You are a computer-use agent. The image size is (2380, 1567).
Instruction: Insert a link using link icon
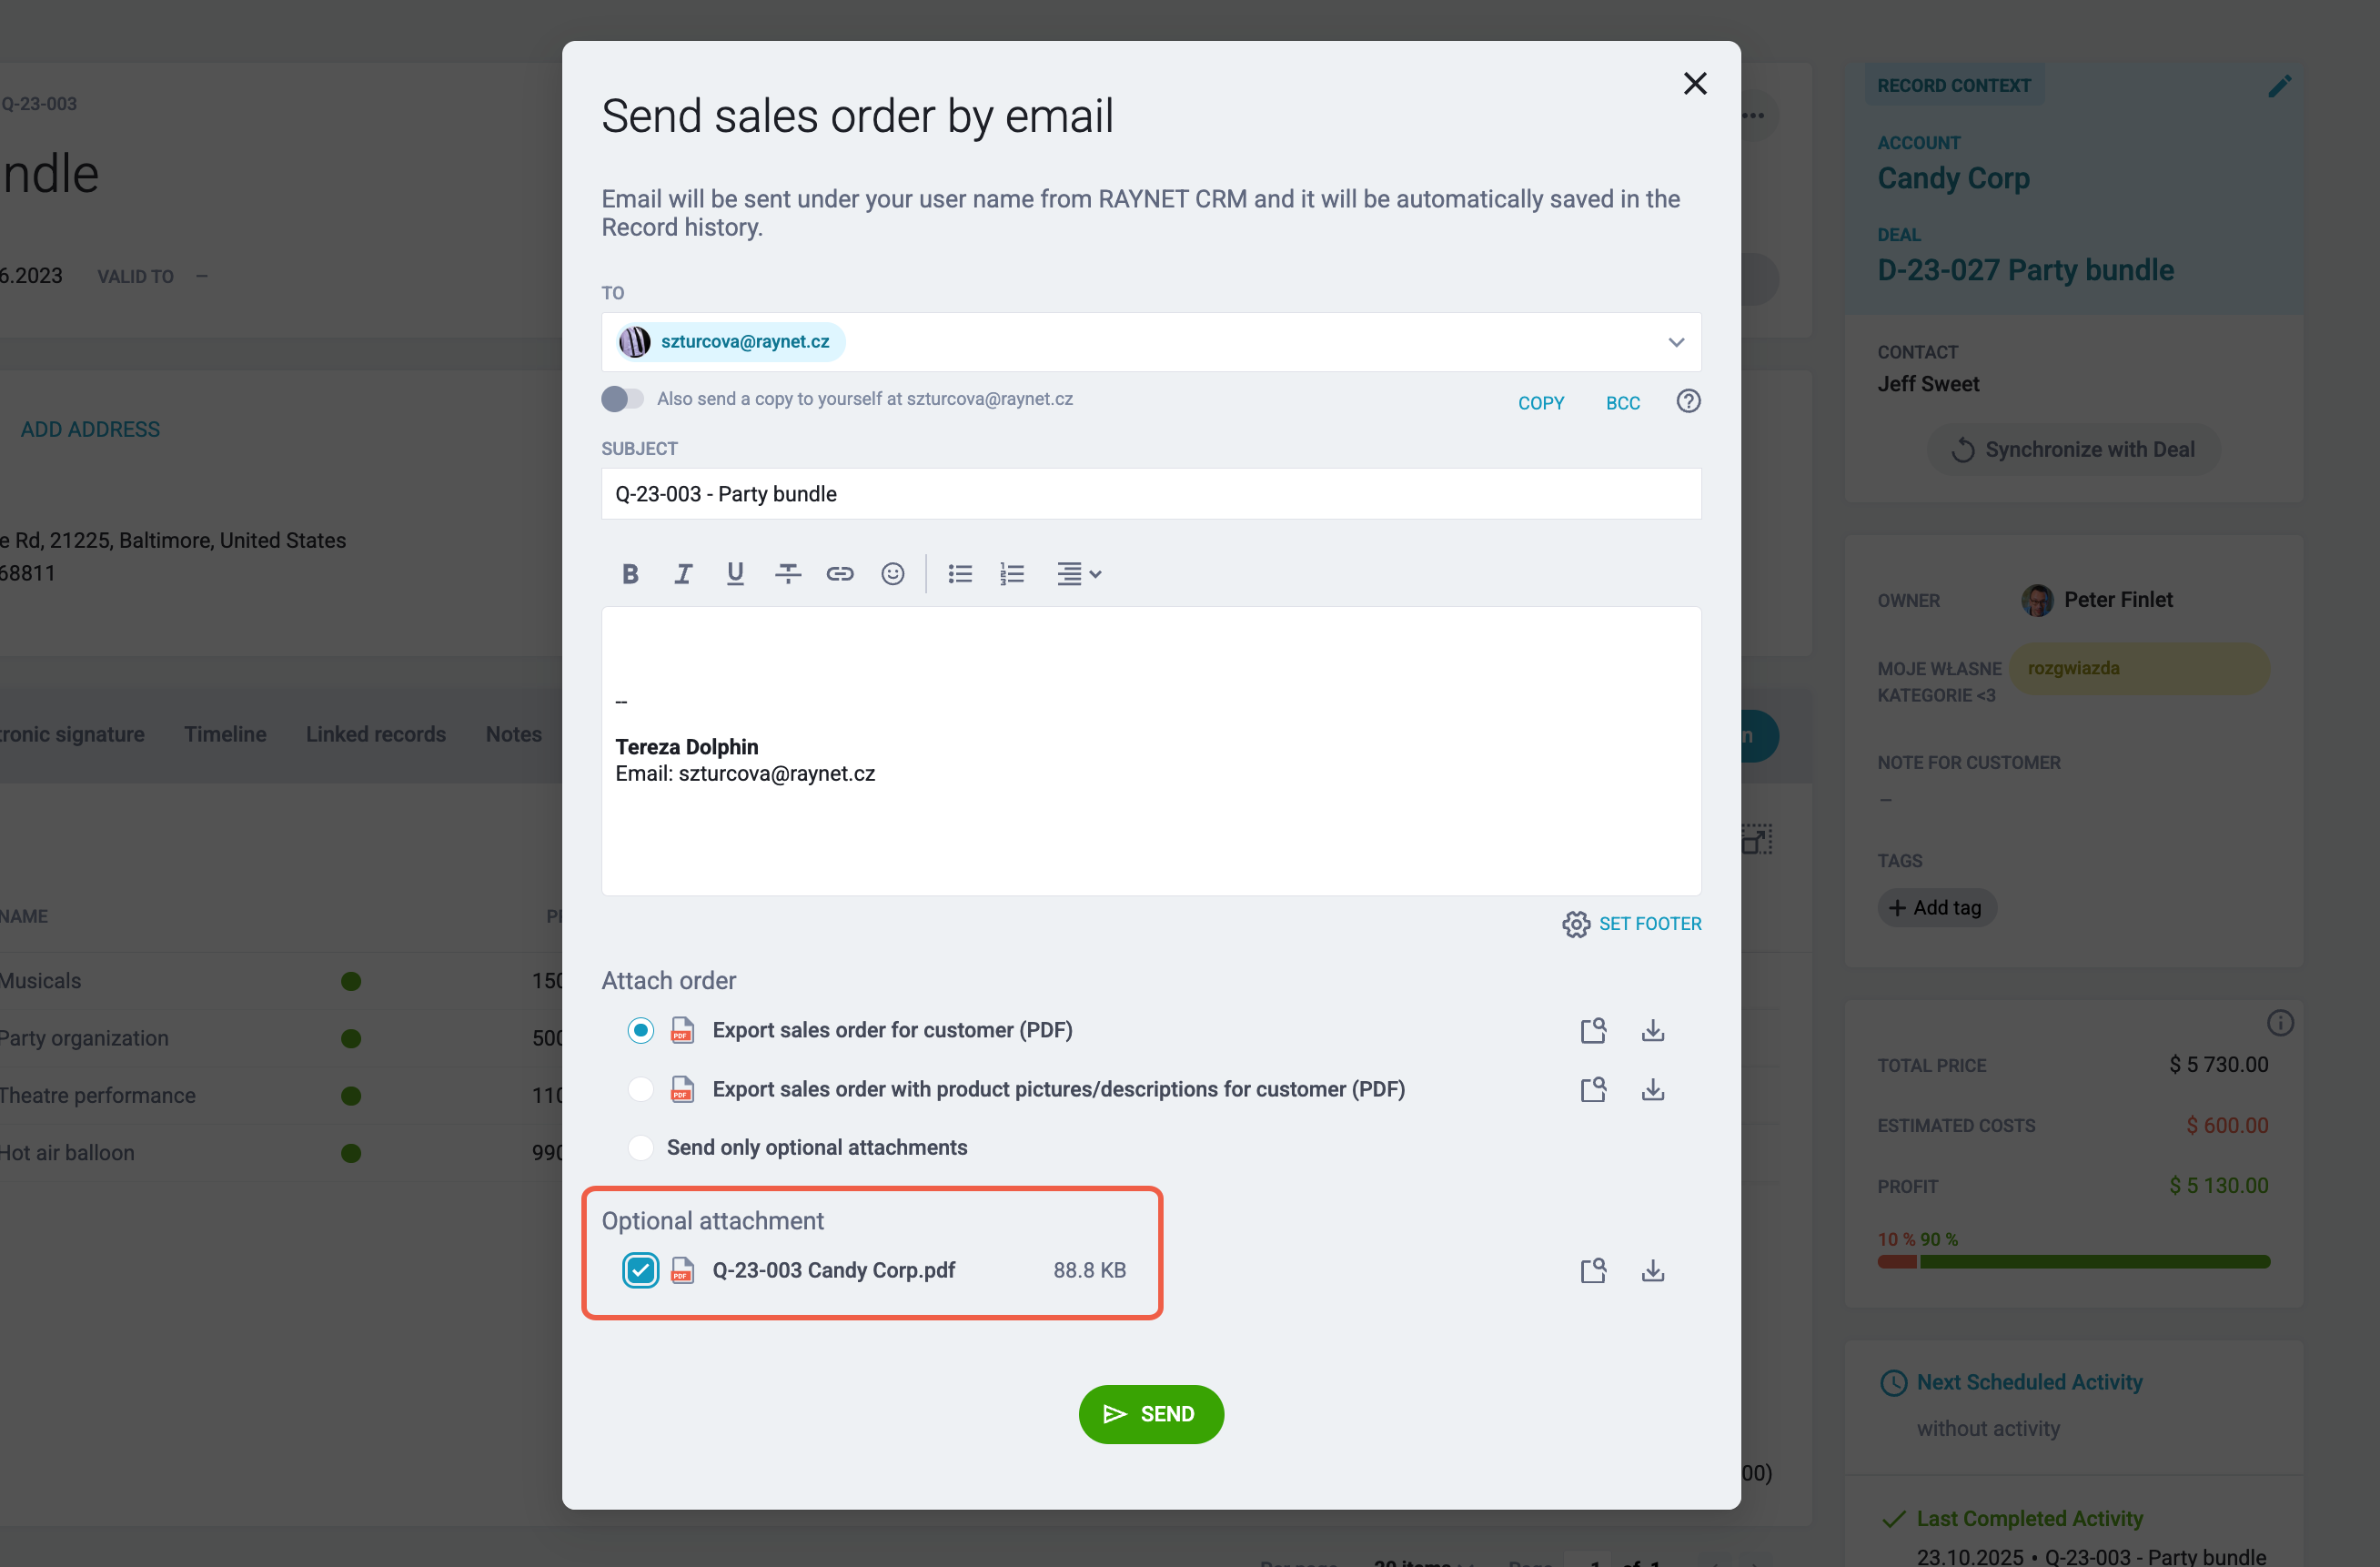pos(840,574)
